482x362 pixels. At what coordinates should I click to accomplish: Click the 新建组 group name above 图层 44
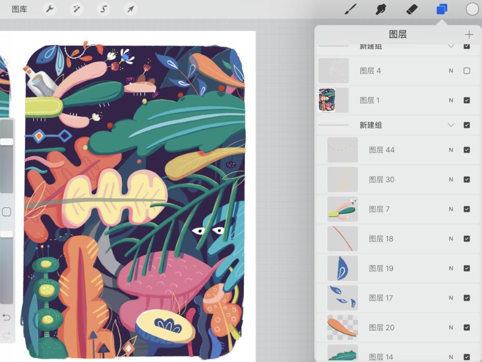[371, 125]
